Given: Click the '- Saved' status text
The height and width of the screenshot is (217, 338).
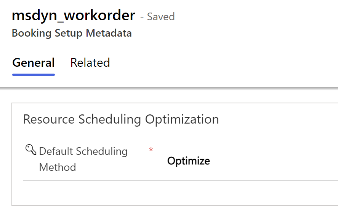Looking at the screenshot, I should click(x=157, y=17).
